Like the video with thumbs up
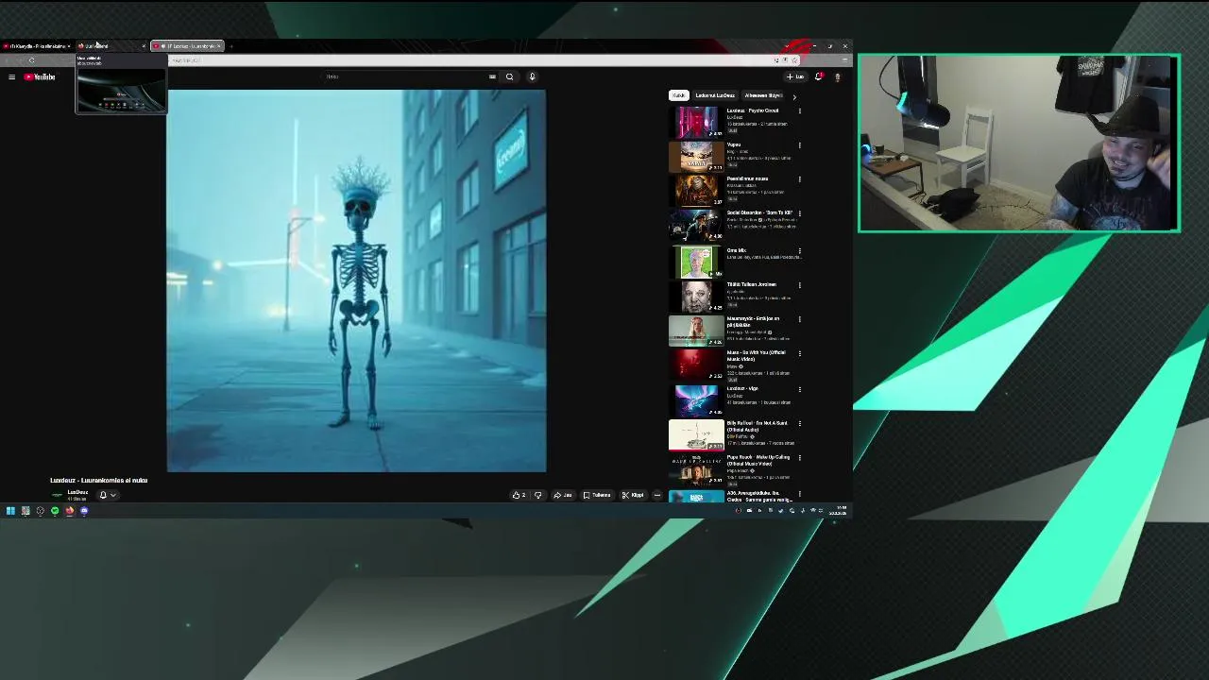 click(x=519, y=495)
